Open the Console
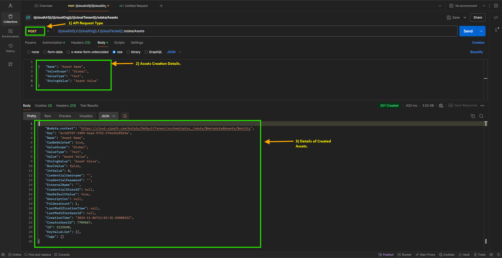This screenshot has height=258, width=502. (62, 255)
